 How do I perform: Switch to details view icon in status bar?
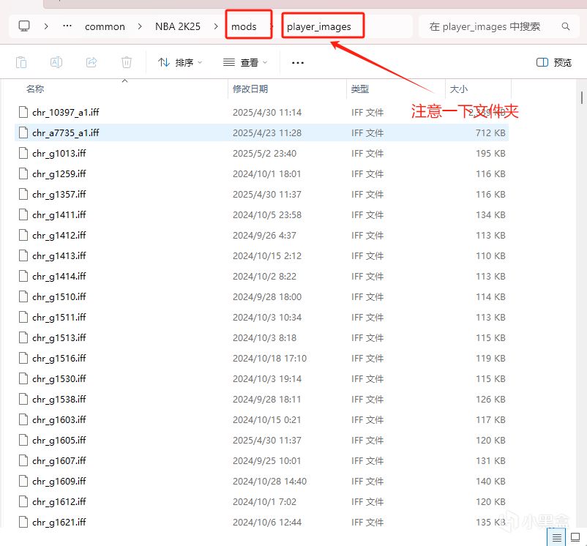point(556,538)
